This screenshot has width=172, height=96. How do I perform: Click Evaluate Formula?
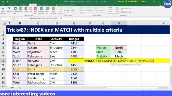pyautogui.click(x=100, y=13)
